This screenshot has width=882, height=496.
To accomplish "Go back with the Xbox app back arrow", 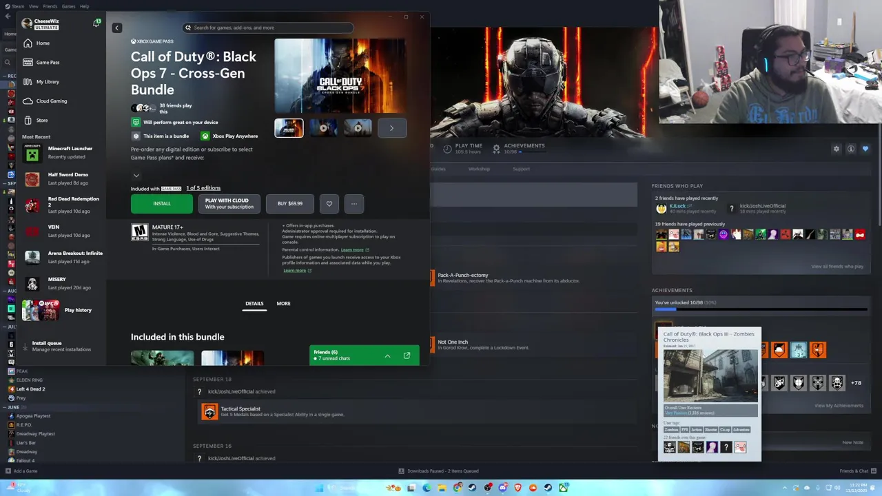I will (x=116, y=28).
